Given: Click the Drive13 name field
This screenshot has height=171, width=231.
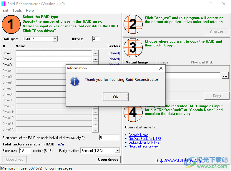Looking at the screenshot, I should pos(54,124).
